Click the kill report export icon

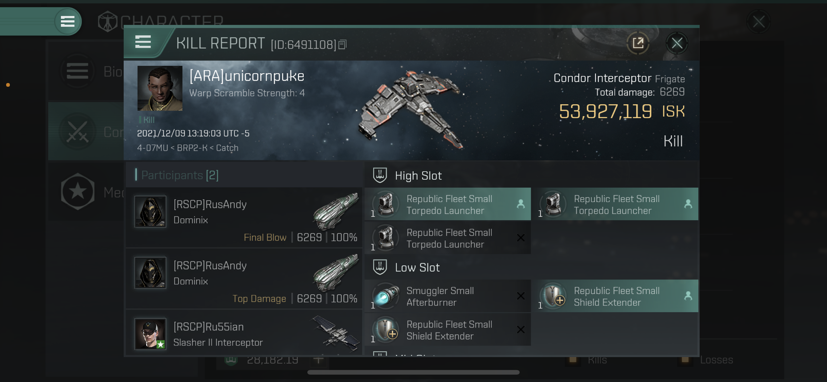coord(638,42)
